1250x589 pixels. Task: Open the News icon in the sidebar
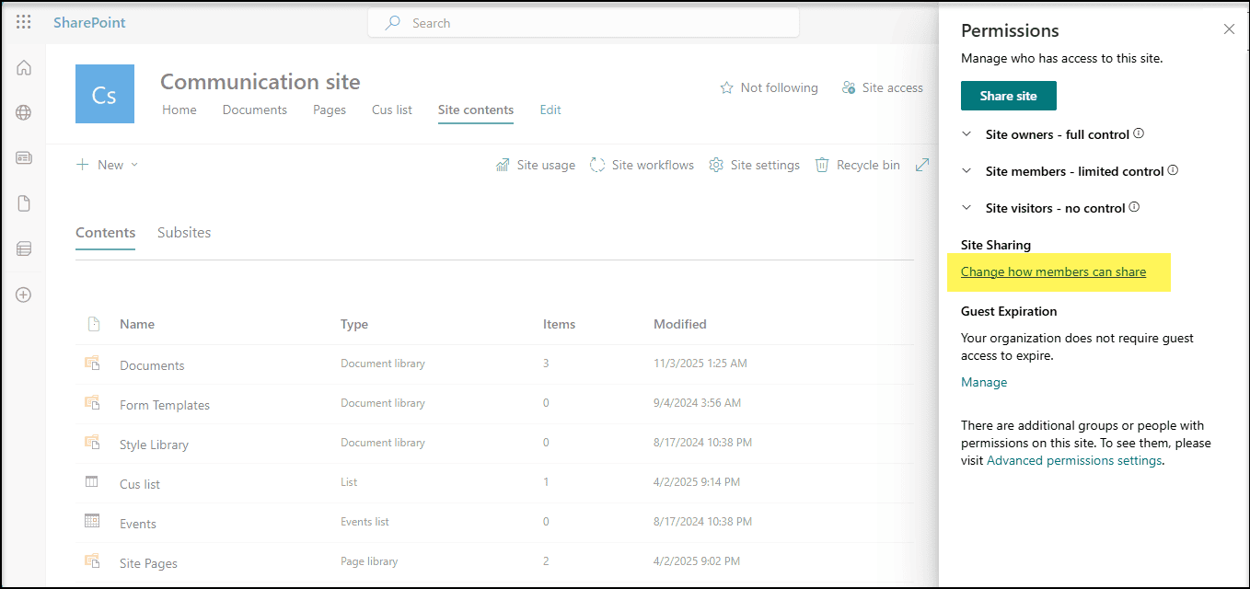(23, 157)
